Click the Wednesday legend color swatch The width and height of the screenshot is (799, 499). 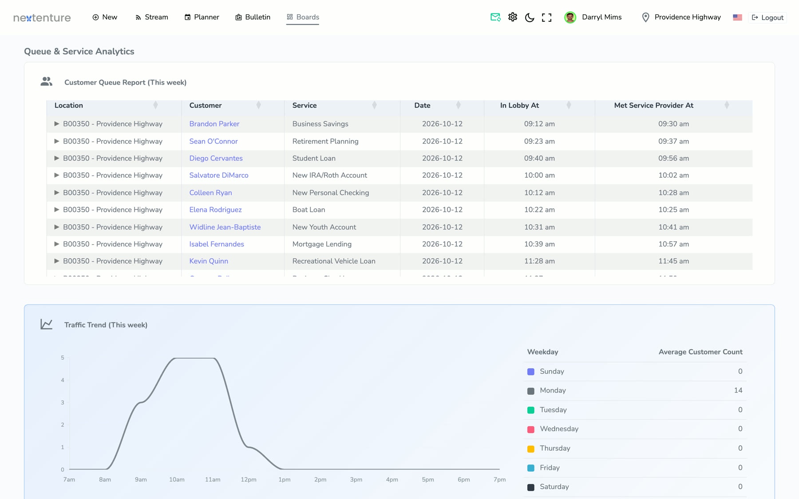[x=531, y=429]
